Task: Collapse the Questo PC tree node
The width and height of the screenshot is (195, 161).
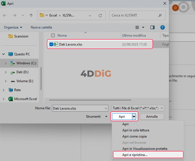Action: click(3, 54)
